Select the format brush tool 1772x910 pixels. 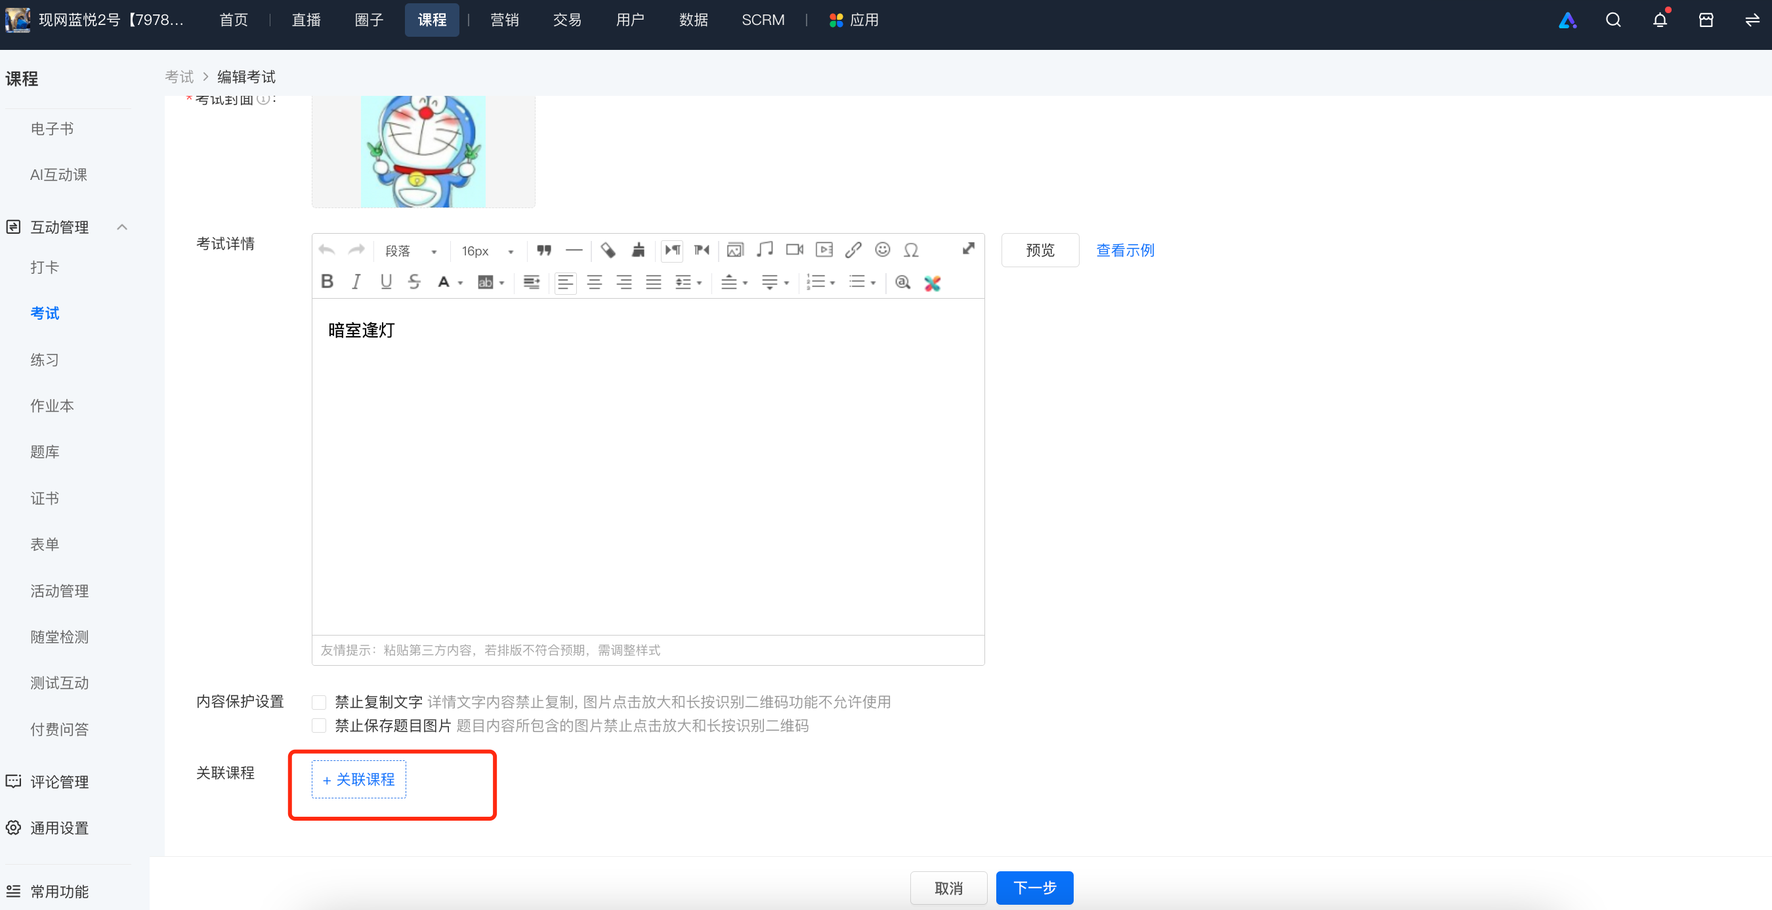639,250
